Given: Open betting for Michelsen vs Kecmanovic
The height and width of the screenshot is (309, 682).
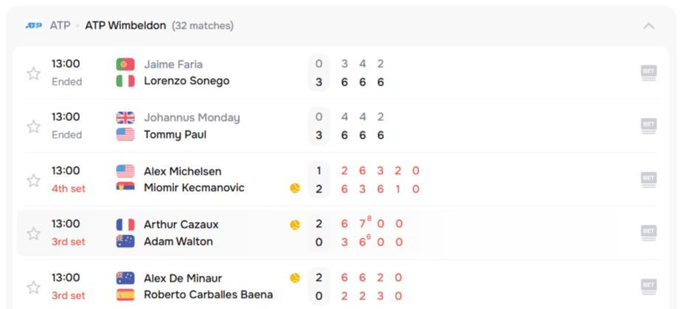Looking at the screenshot, I should pyautogui.click(x=649, y=179).
